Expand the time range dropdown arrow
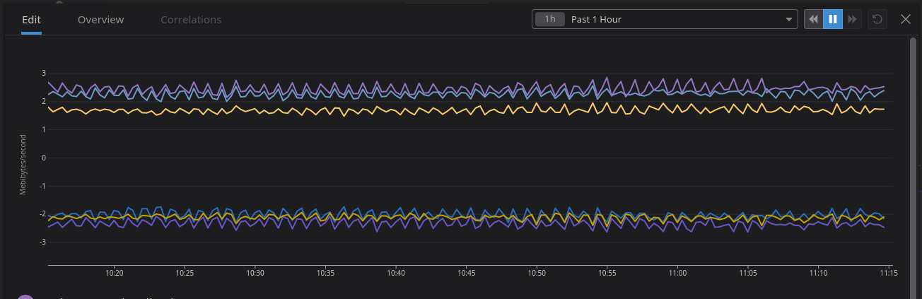Viewport: 922px width, 299px height. pyautogui.click(x=789, y=20)
